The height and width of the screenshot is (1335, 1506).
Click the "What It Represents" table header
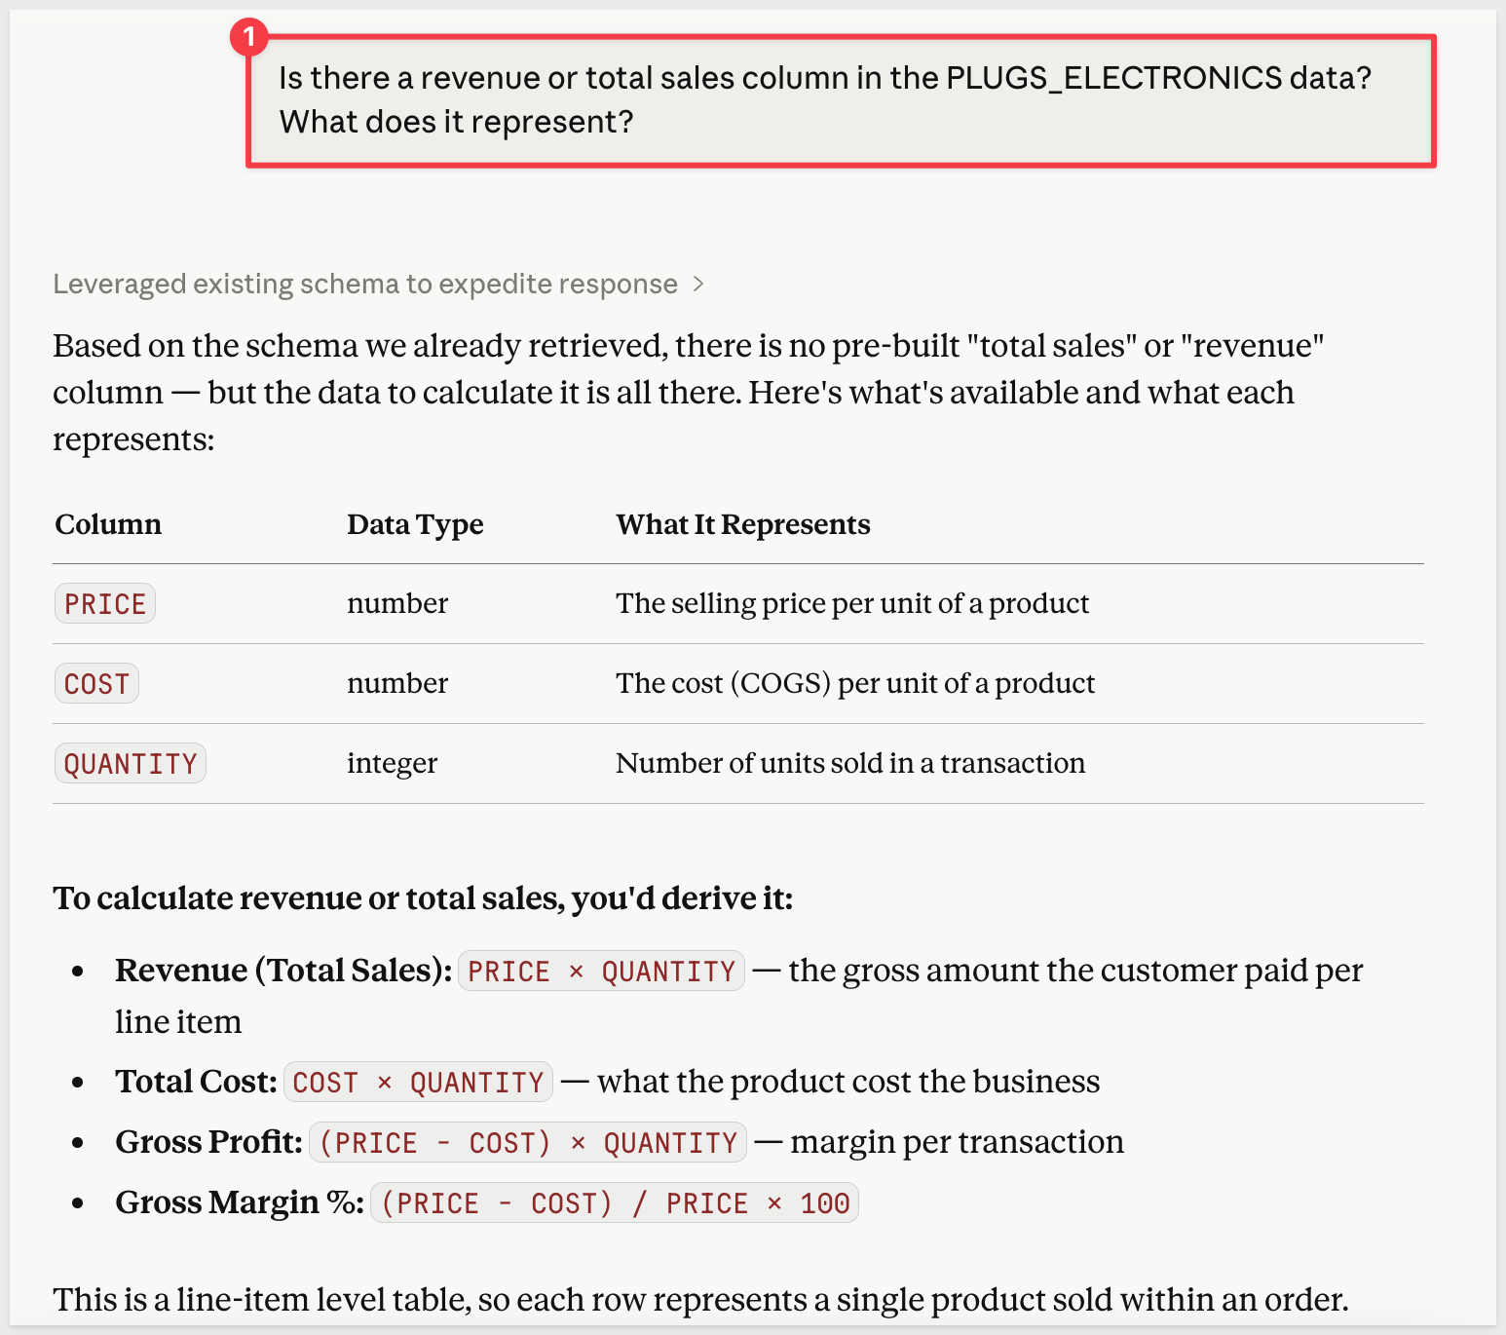742,524
